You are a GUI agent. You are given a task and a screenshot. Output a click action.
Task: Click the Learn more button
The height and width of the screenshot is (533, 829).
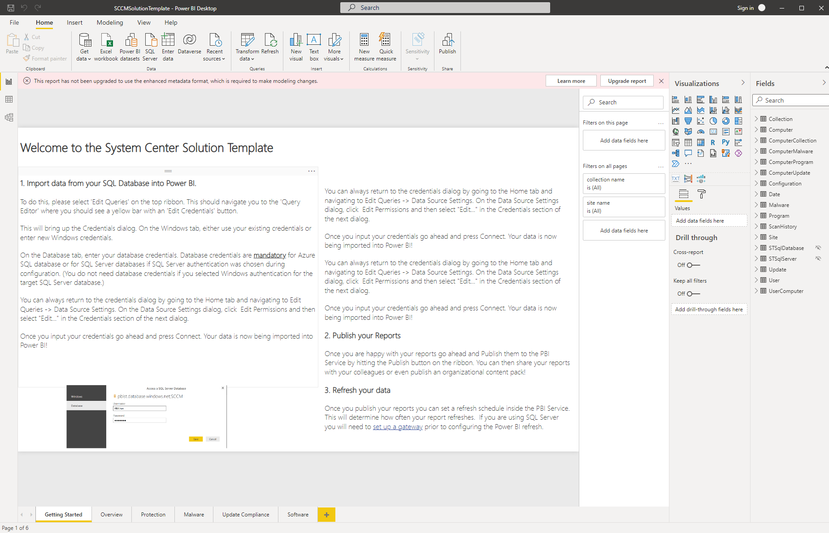[x=571, y=81]
